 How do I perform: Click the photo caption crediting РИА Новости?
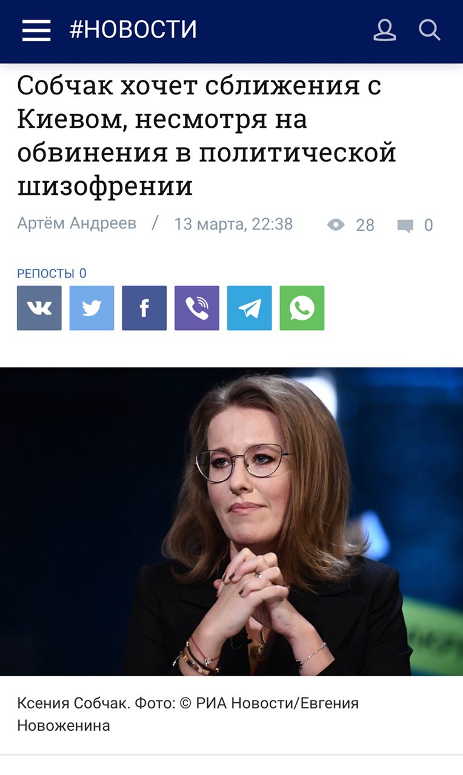point(188,714)
